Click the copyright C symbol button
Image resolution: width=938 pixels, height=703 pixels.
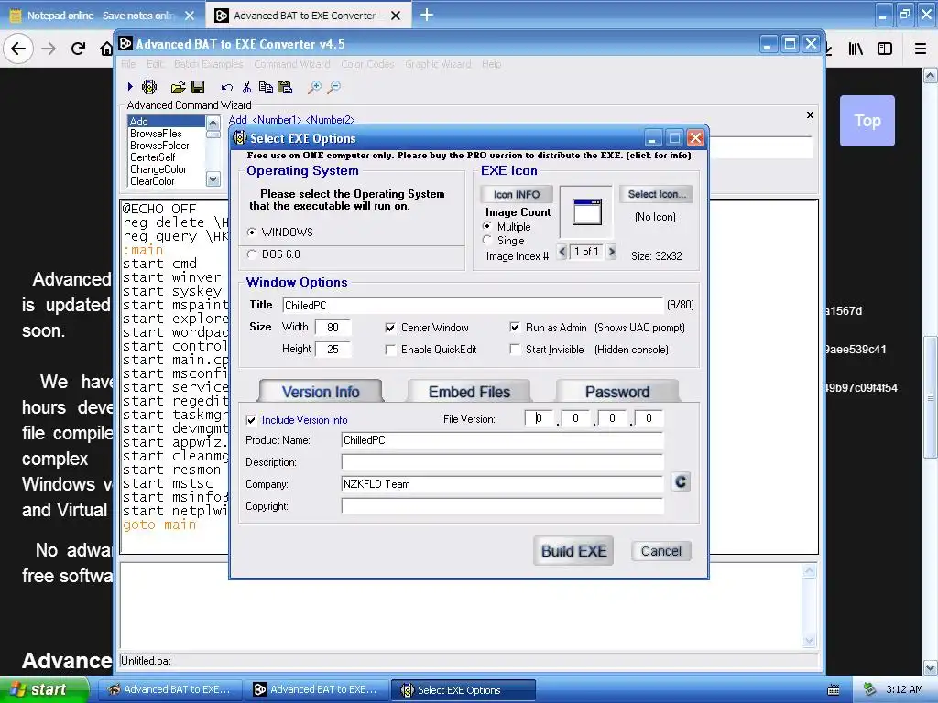click(681, 481)
